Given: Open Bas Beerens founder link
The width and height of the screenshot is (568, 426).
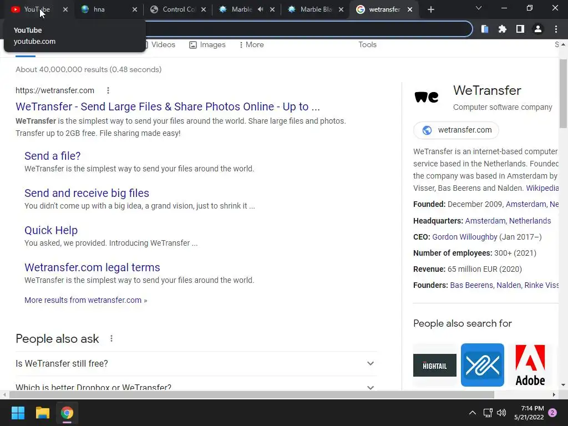Looking at the screenshot, I should [471, 285].
